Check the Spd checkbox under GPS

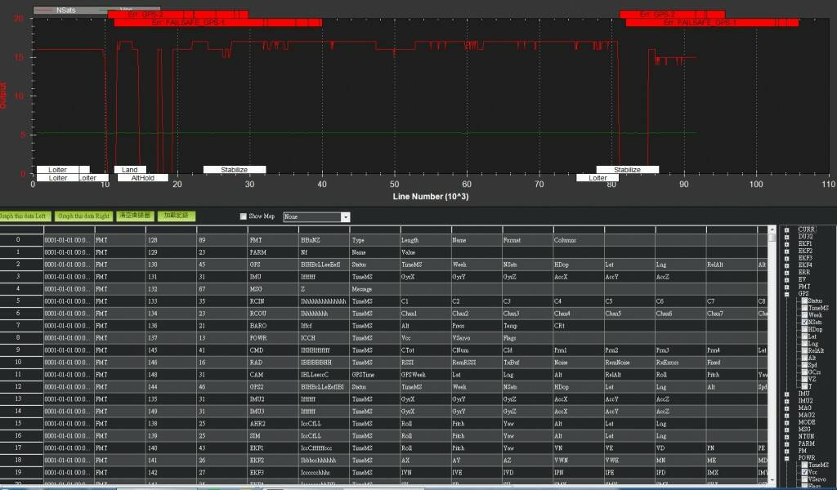(804, 365)
